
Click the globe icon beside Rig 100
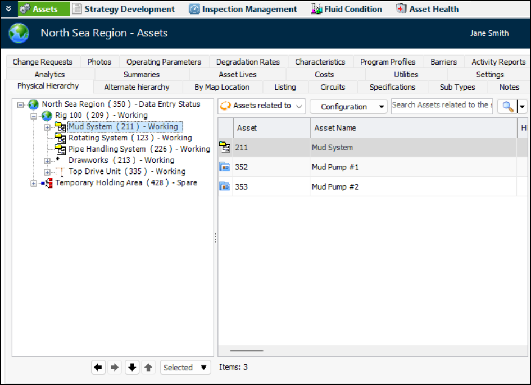pos(47,115)
